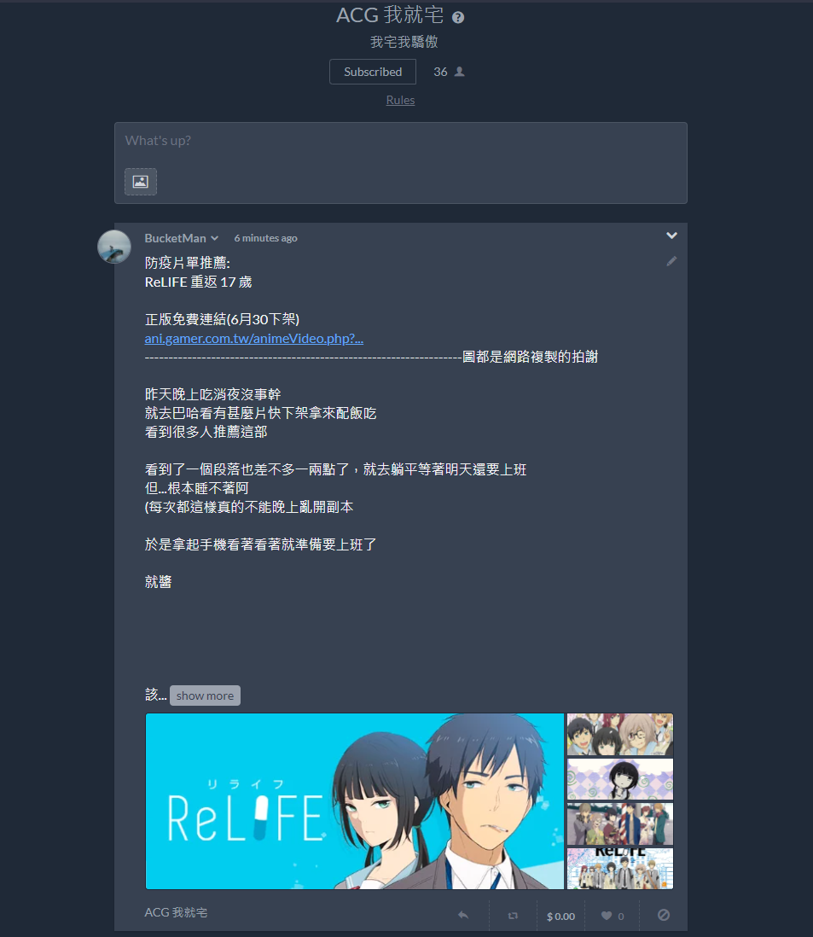Viewport: 813px width, 937px height.
Task: Click the text "正版免費連結(6月30下架)"
Action: click(x=222, y=320)
